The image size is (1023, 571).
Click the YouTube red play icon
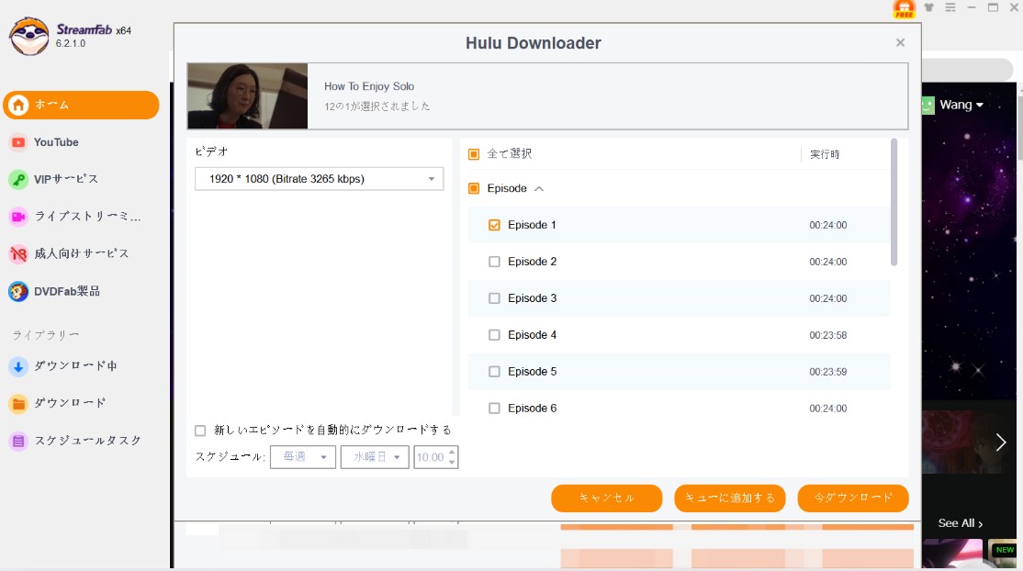18,142
